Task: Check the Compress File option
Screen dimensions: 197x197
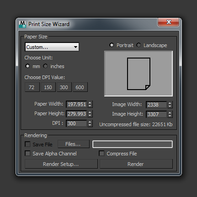Action: click(x=101, y=153)
